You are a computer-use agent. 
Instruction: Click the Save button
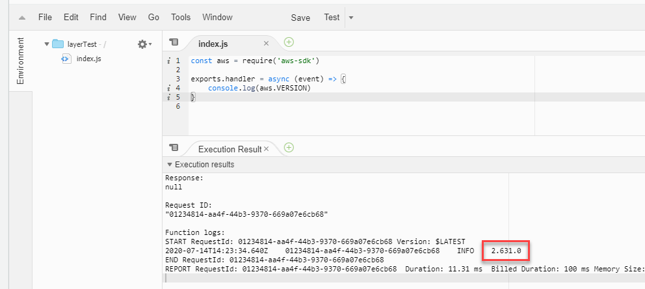point(300,18)
